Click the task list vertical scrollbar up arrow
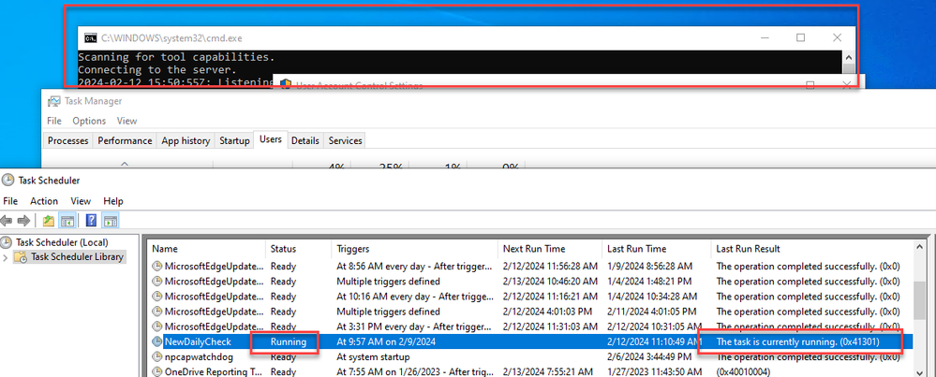The image size is (936, 377). coord(921,249)
